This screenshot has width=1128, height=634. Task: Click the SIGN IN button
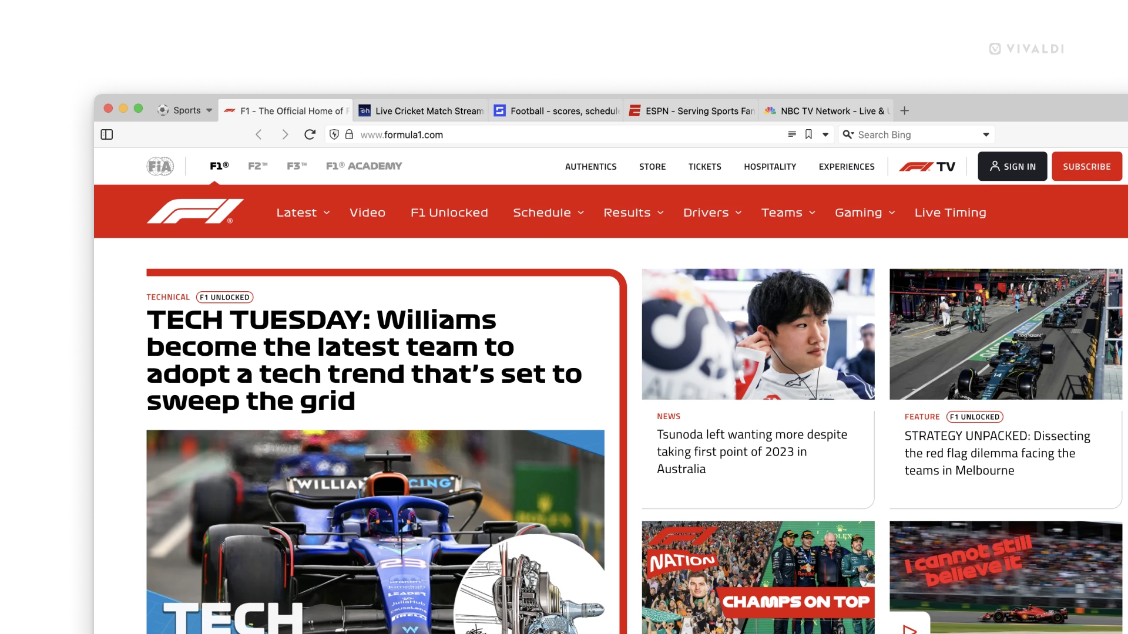(1012, 166)
